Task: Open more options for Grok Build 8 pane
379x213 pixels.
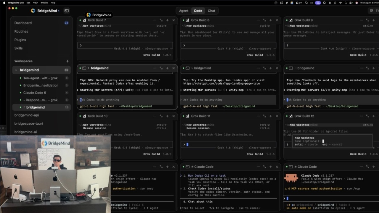Action: pos(258,20)
